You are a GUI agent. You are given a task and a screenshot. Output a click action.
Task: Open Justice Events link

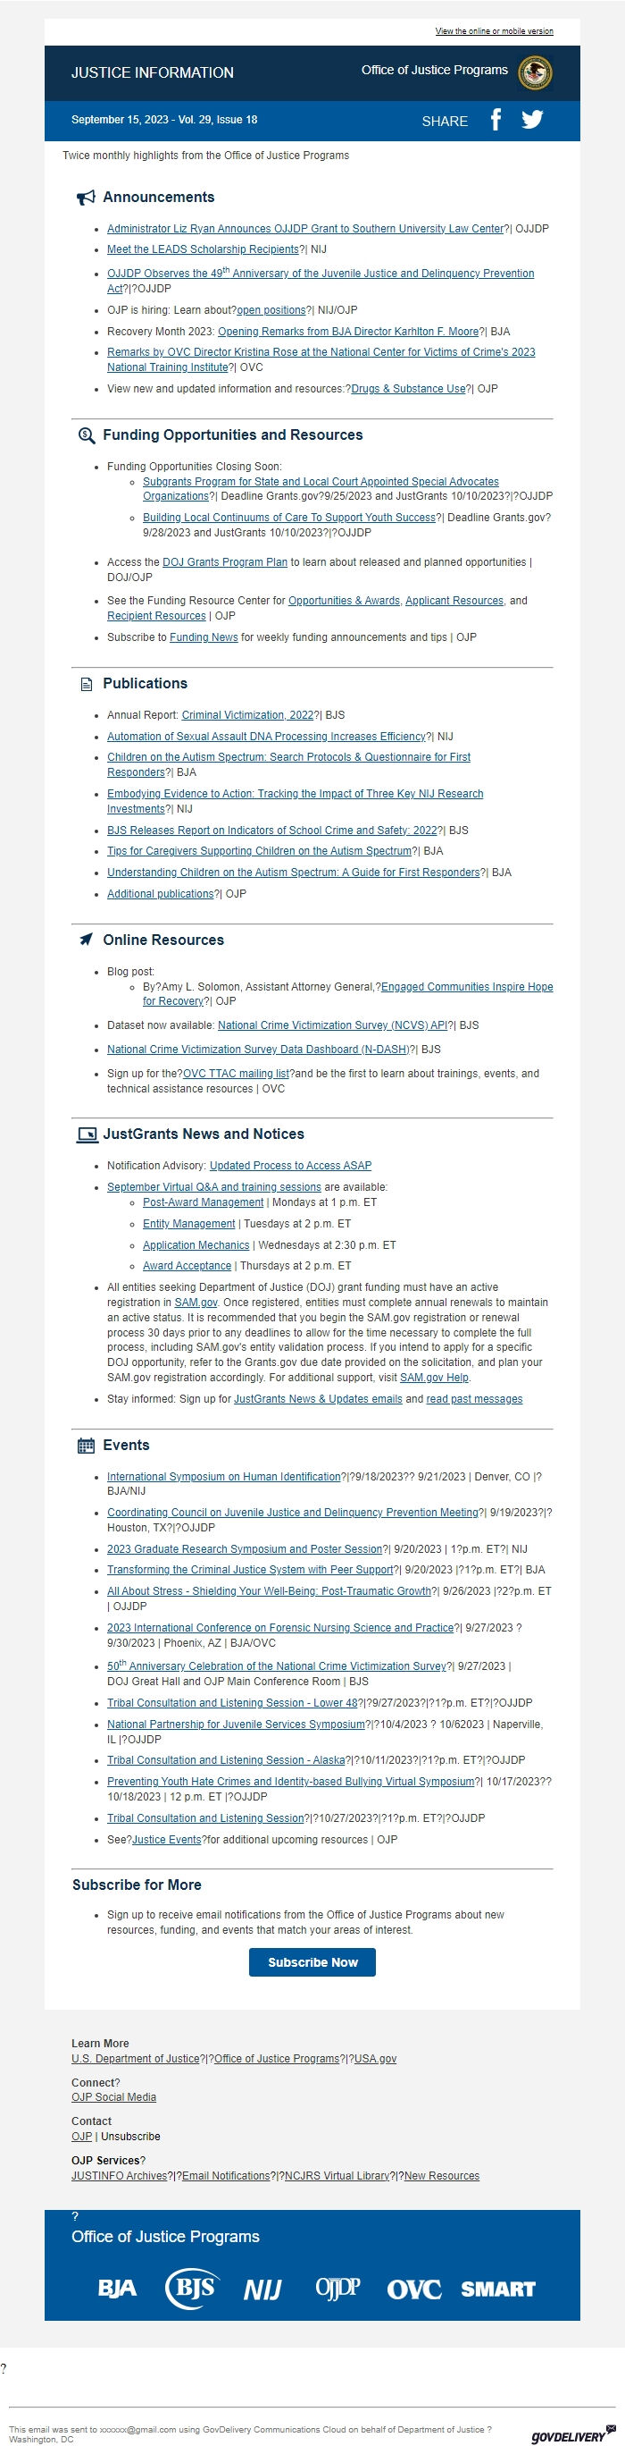[x=166, y=1840]
